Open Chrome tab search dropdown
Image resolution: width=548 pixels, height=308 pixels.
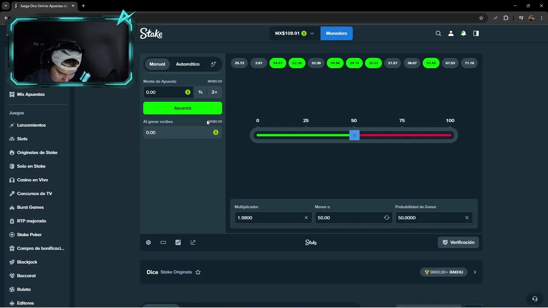[6, 6]
